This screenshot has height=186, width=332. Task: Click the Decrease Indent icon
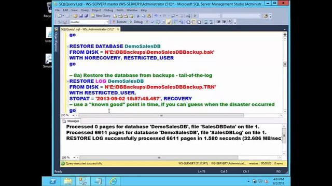tap(218, 22)
